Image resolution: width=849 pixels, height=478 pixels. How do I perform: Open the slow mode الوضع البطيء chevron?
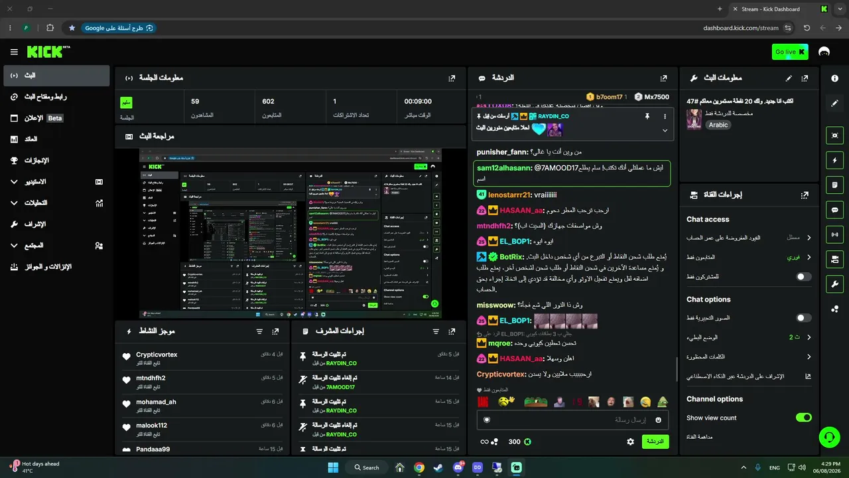(809, 337)
